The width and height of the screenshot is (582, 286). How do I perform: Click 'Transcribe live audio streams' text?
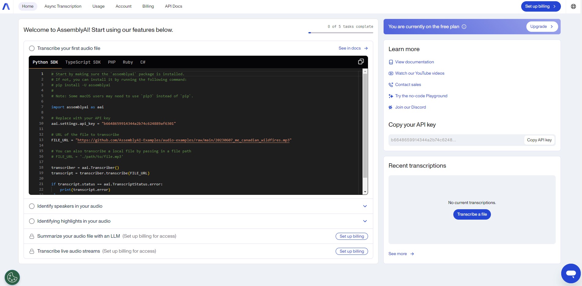(x=68, y=251)
